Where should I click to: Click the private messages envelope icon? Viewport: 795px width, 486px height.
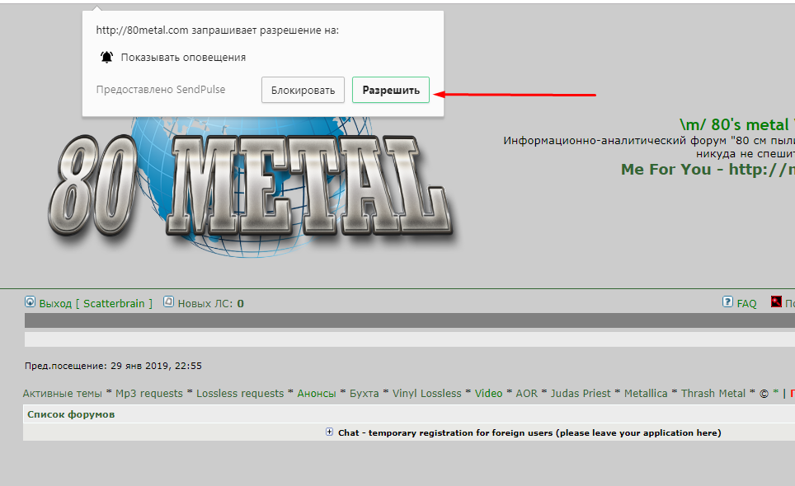[168, 301]
